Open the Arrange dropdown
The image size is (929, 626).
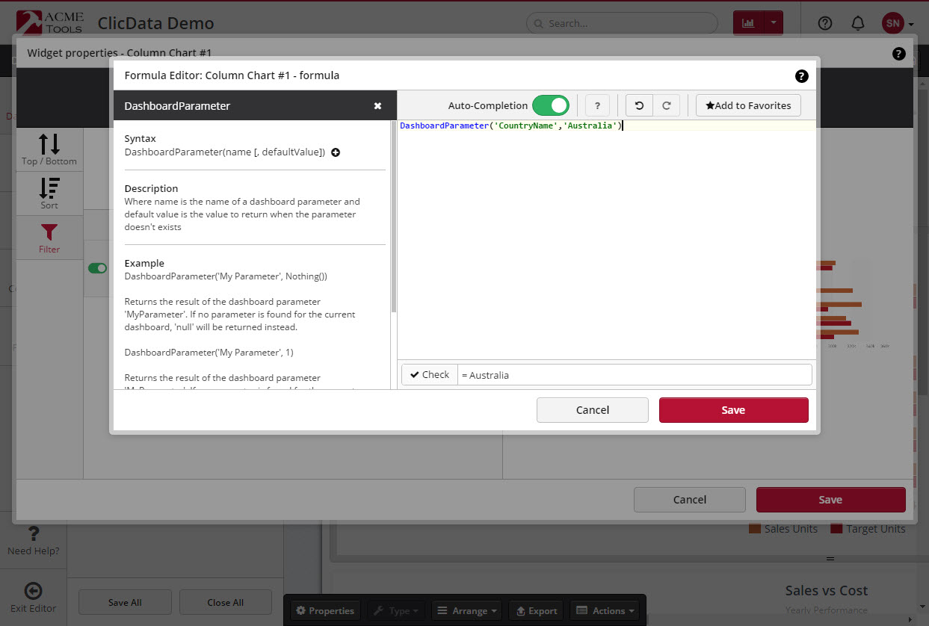466,610
